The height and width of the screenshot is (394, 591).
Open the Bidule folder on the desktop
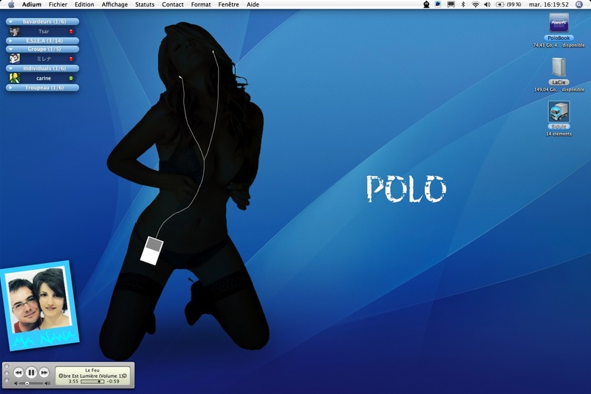[x=558, y=112]
